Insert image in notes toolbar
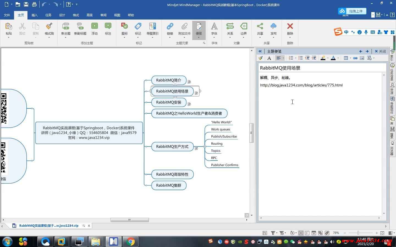 point(362,58)
